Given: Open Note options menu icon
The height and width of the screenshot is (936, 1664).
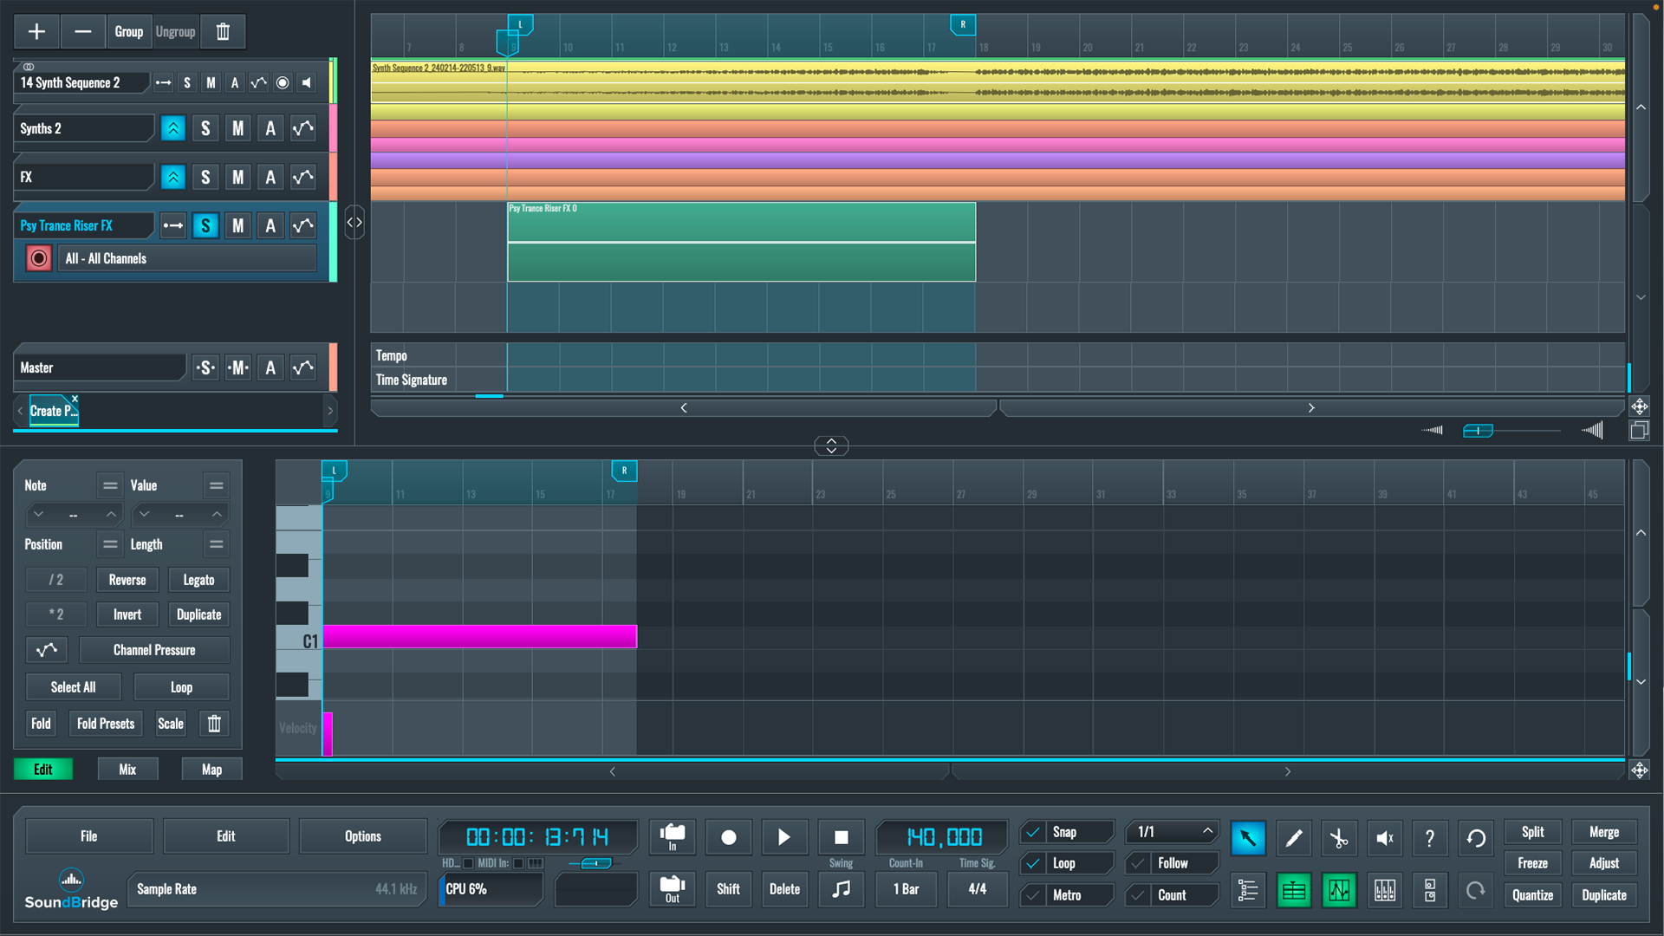Looking at the screenshot, I should [110, 485].
